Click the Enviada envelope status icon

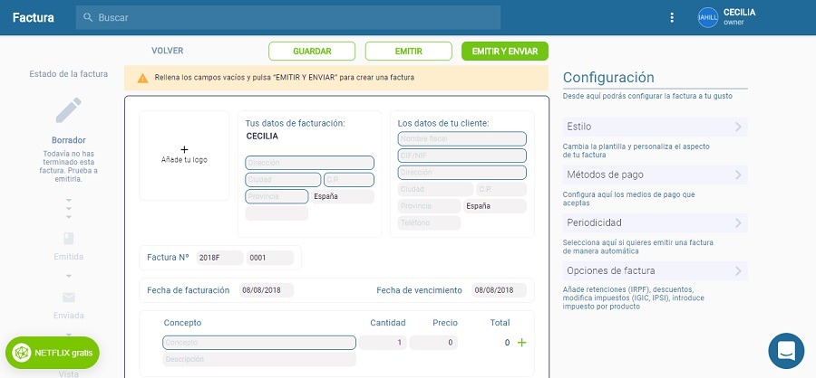coord(68,298)
